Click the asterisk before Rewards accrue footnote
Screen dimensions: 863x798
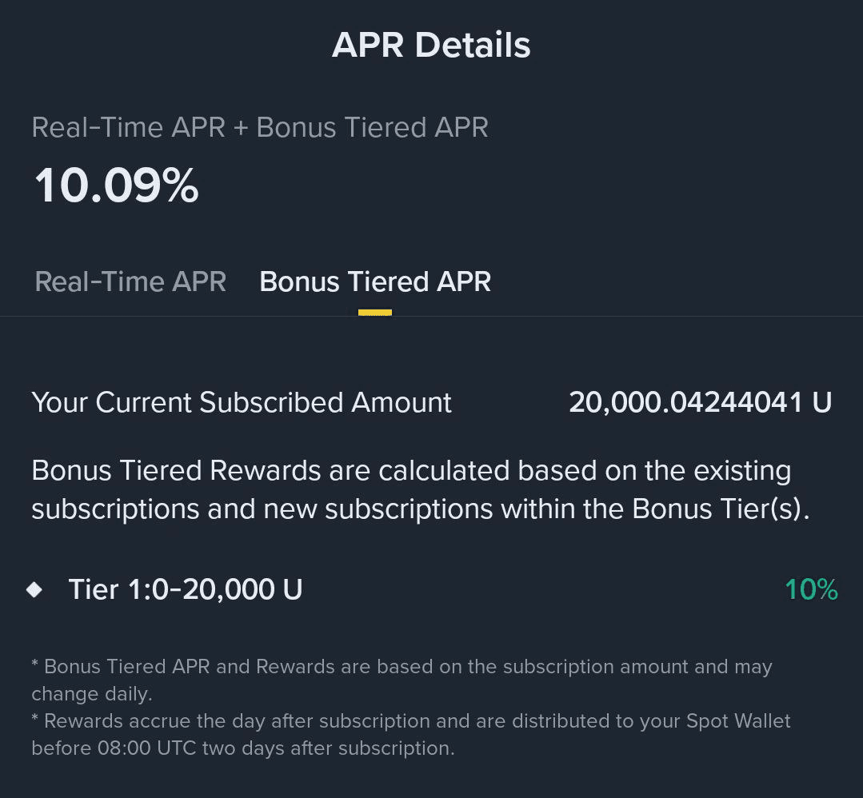tap(35, 720)
